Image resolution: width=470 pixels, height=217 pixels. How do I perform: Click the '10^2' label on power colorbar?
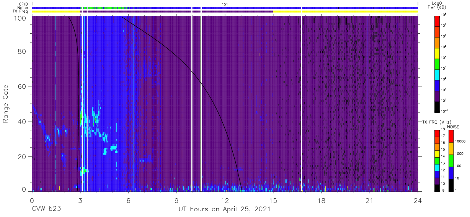444,79
